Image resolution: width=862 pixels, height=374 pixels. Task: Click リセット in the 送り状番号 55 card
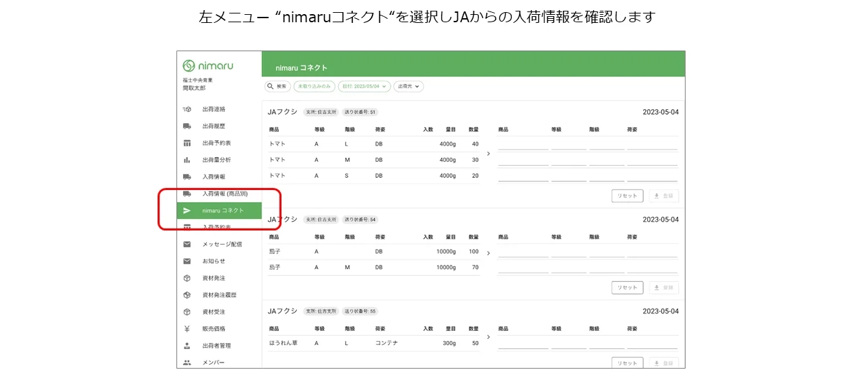(x=628, y=363)
